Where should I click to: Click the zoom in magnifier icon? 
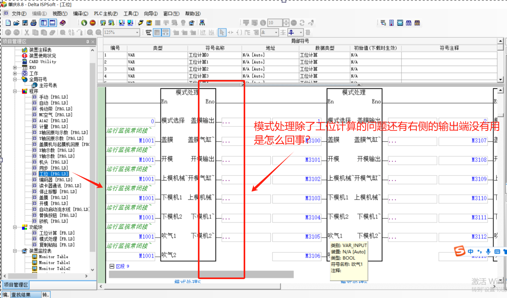point(90,33)
